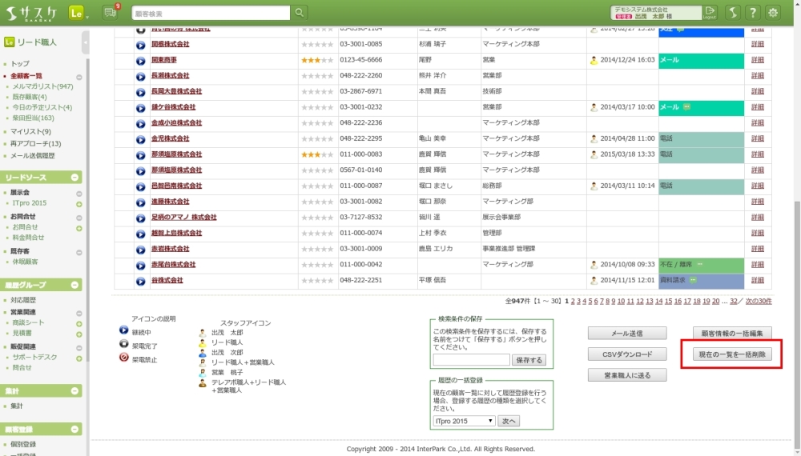801x456 pixels.
Task: Click play icon beside 関東商事
Action: pos(141,60)
